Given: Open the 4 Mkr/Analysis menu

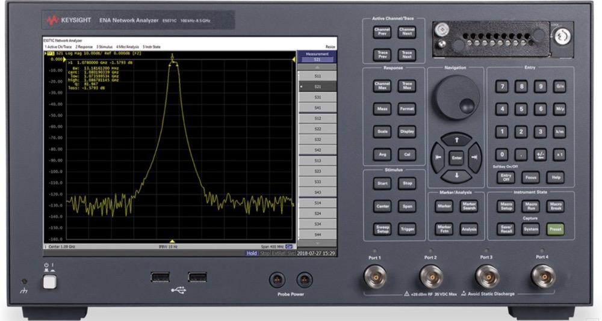Looking at the screenshot, I should pos(127,46).
